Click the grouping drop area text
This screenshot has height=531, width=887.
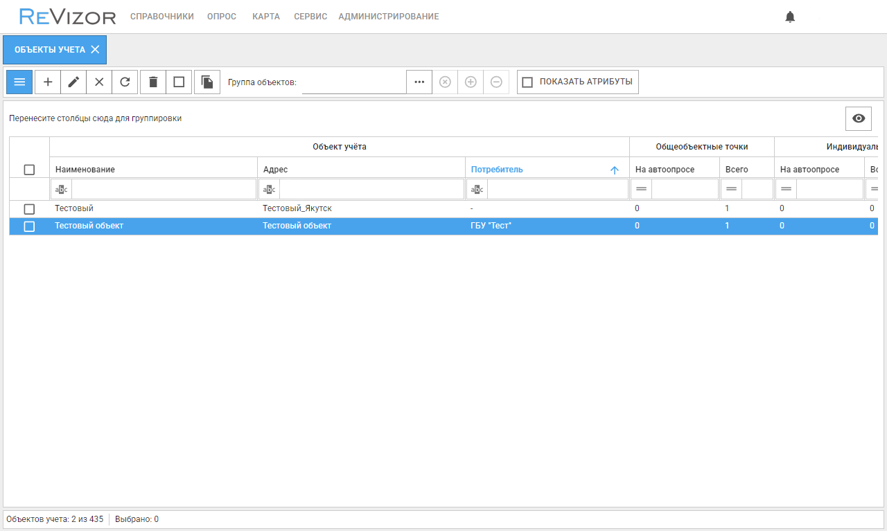[96, 118]
